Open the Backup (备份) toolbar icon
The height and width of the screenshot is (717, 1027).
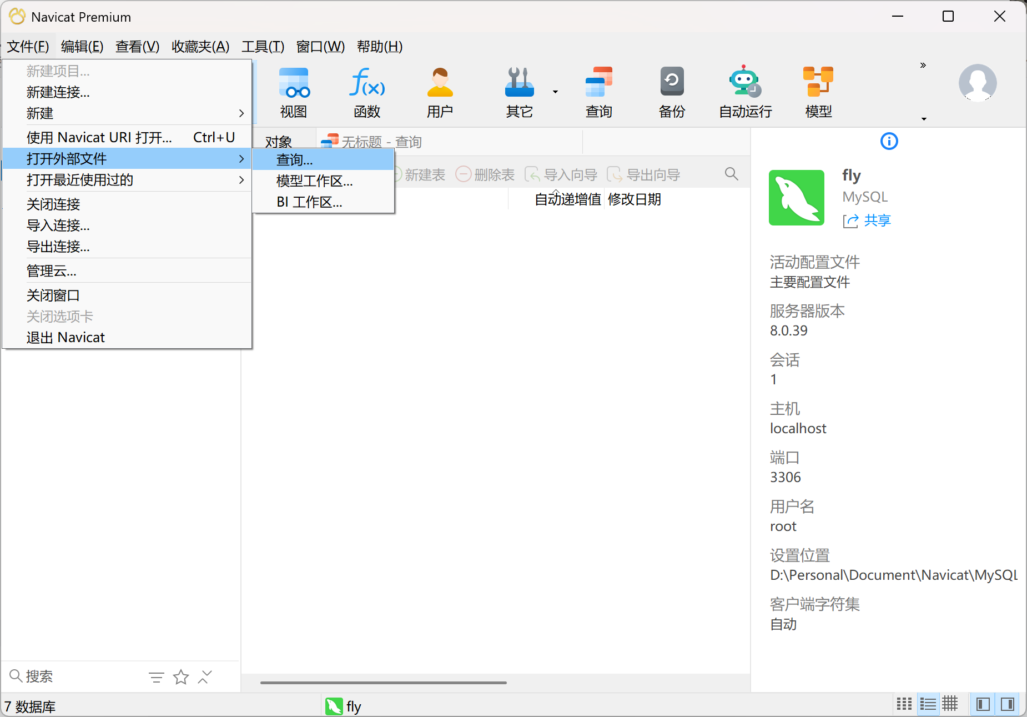(672, 92)
